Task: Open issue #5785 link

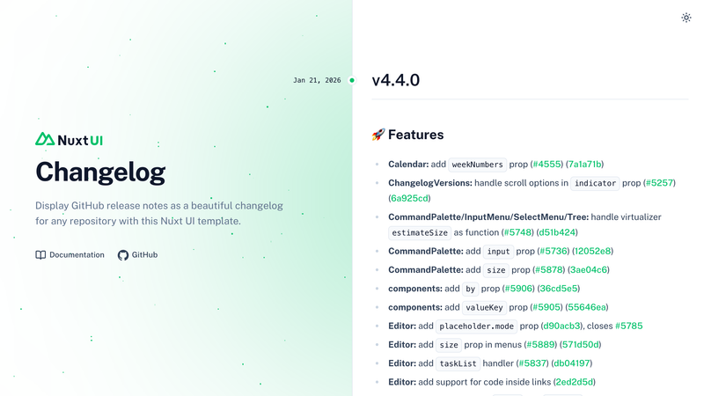Action: 628,326
